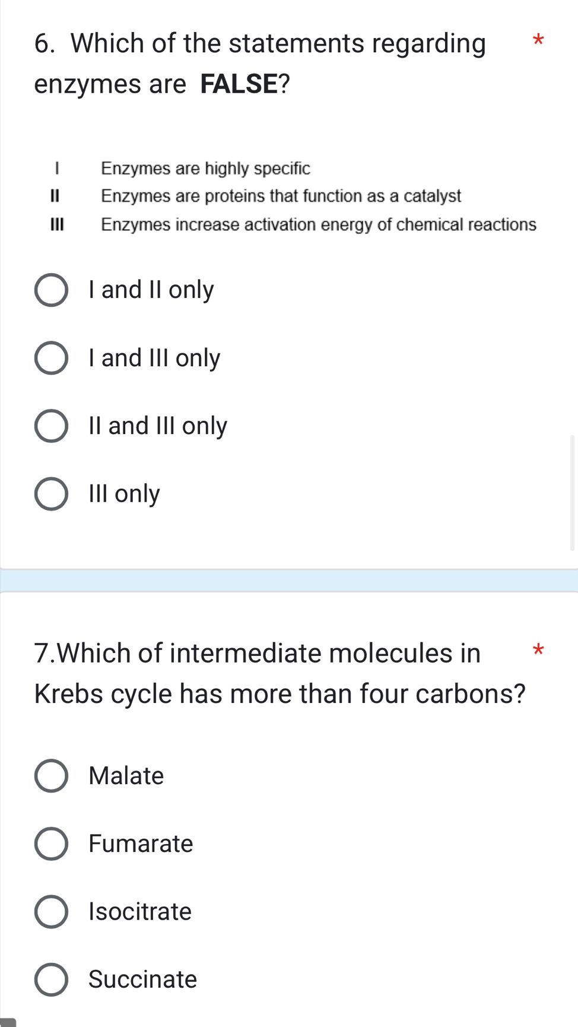Select the "I and II only" option

[x=52, y=290]
